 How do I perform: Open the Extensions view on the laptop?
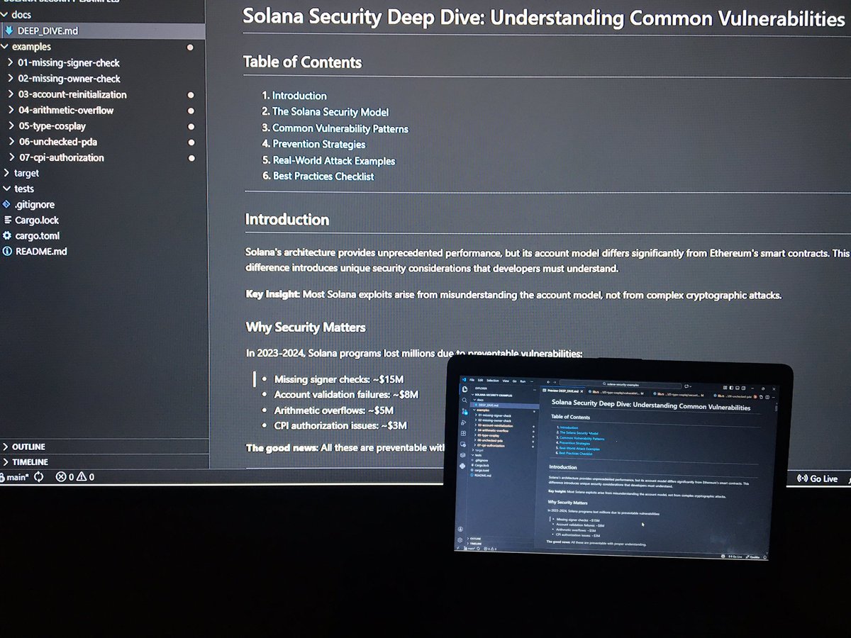pyautogui.click(x=463, y=433)
